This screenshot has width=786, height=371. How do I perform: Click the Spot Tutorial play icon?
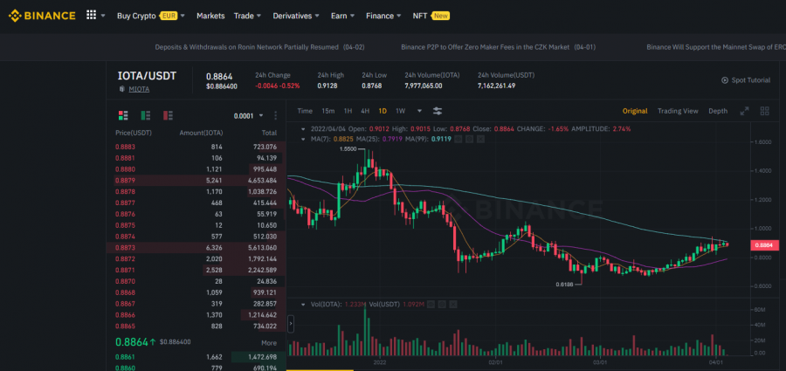724,80
